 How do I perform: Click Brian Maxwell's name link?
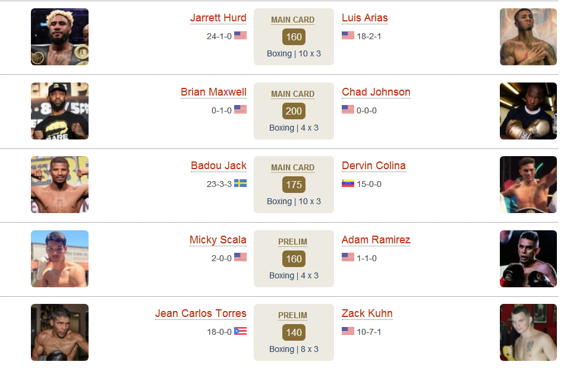pos(213,92)
